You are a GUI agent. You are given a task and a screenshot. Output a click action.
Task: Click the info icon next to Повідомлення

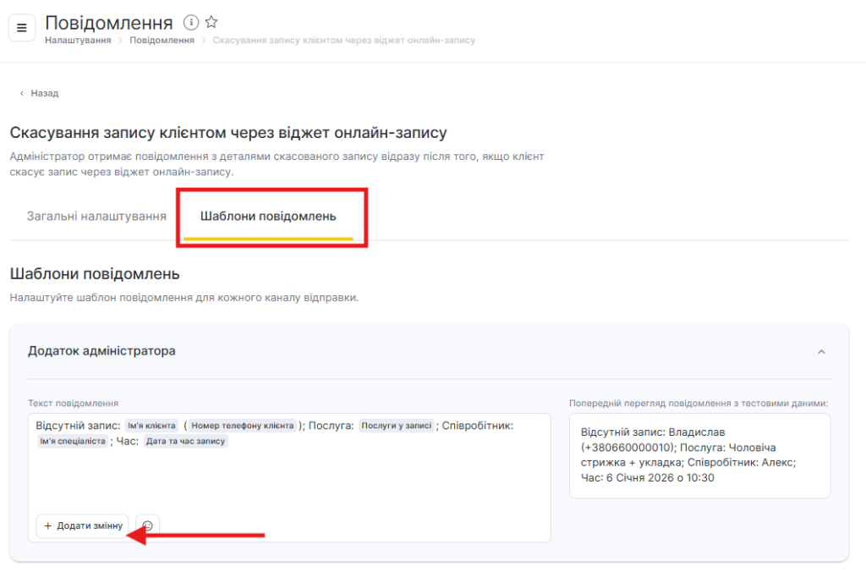coord(191,22)
